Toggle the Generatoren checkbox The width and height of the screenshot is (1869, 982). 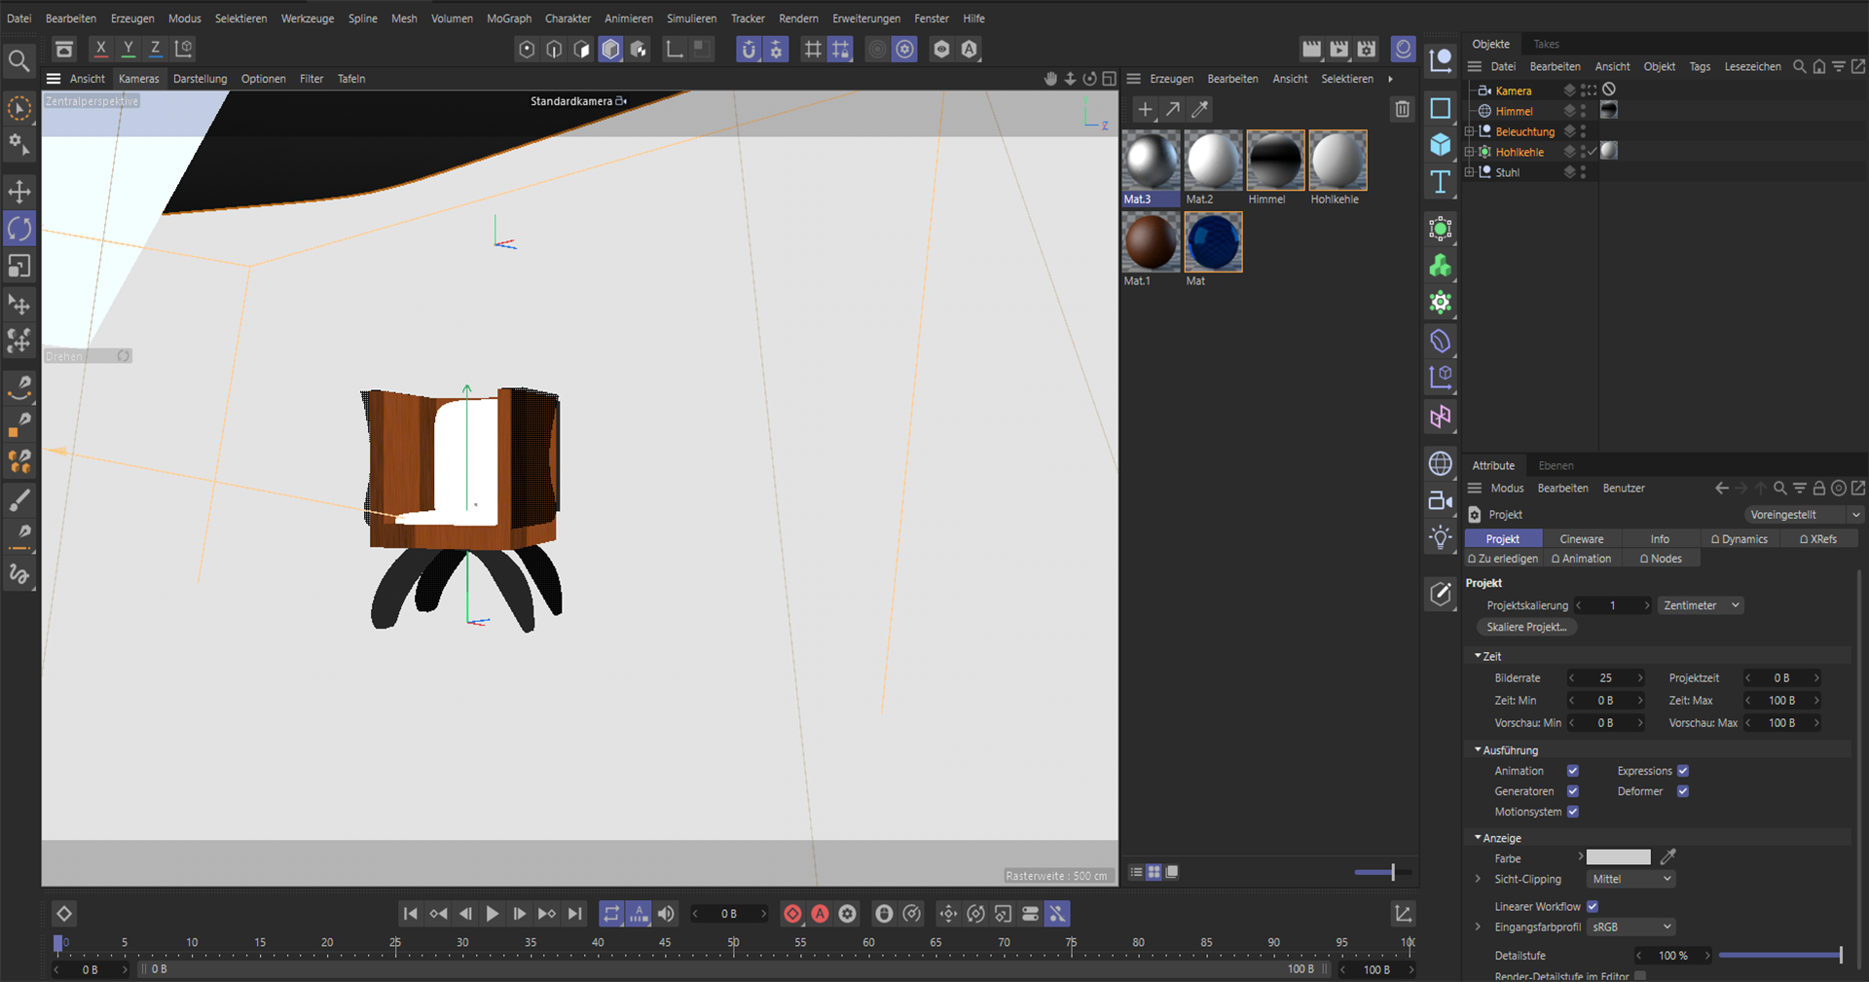1572,791
